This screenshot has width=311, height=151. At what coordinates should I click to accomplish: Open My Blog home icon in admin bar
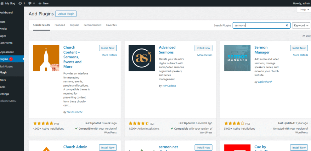pos(2,3)
